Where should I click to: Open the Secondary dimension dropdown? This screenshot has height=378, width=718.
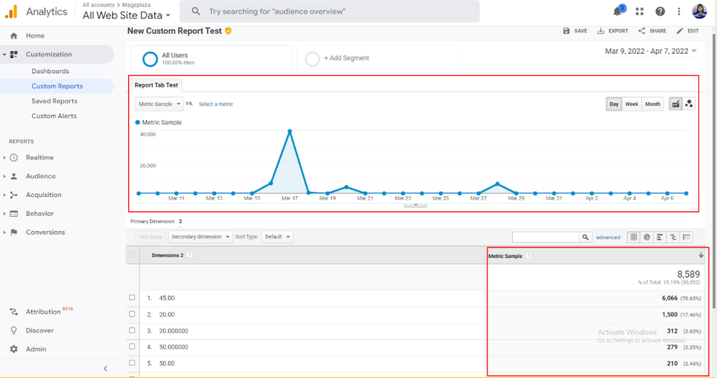pyautogui.click(x=200, y=237)
